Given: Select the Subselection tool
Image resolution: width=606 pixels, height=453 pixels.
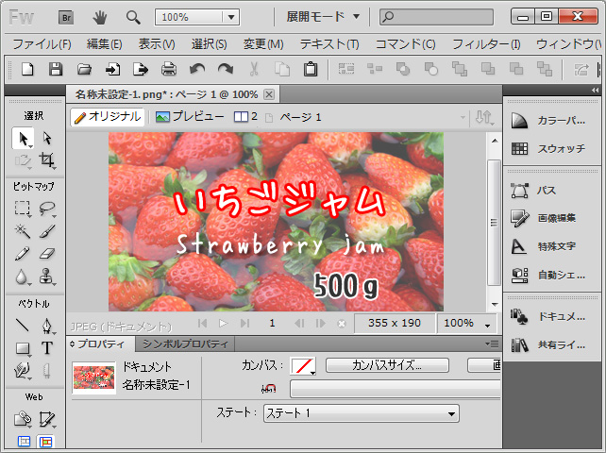Looking at the screenshot, I should (47, 138).
